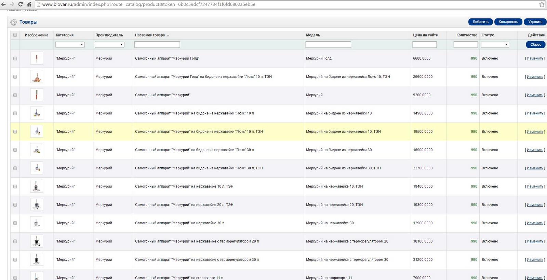Image resolution: width=547 pixels, height=280 pixels.
Task: Click Изменить for the 12900.0000 product
Action: click(535, 223)
